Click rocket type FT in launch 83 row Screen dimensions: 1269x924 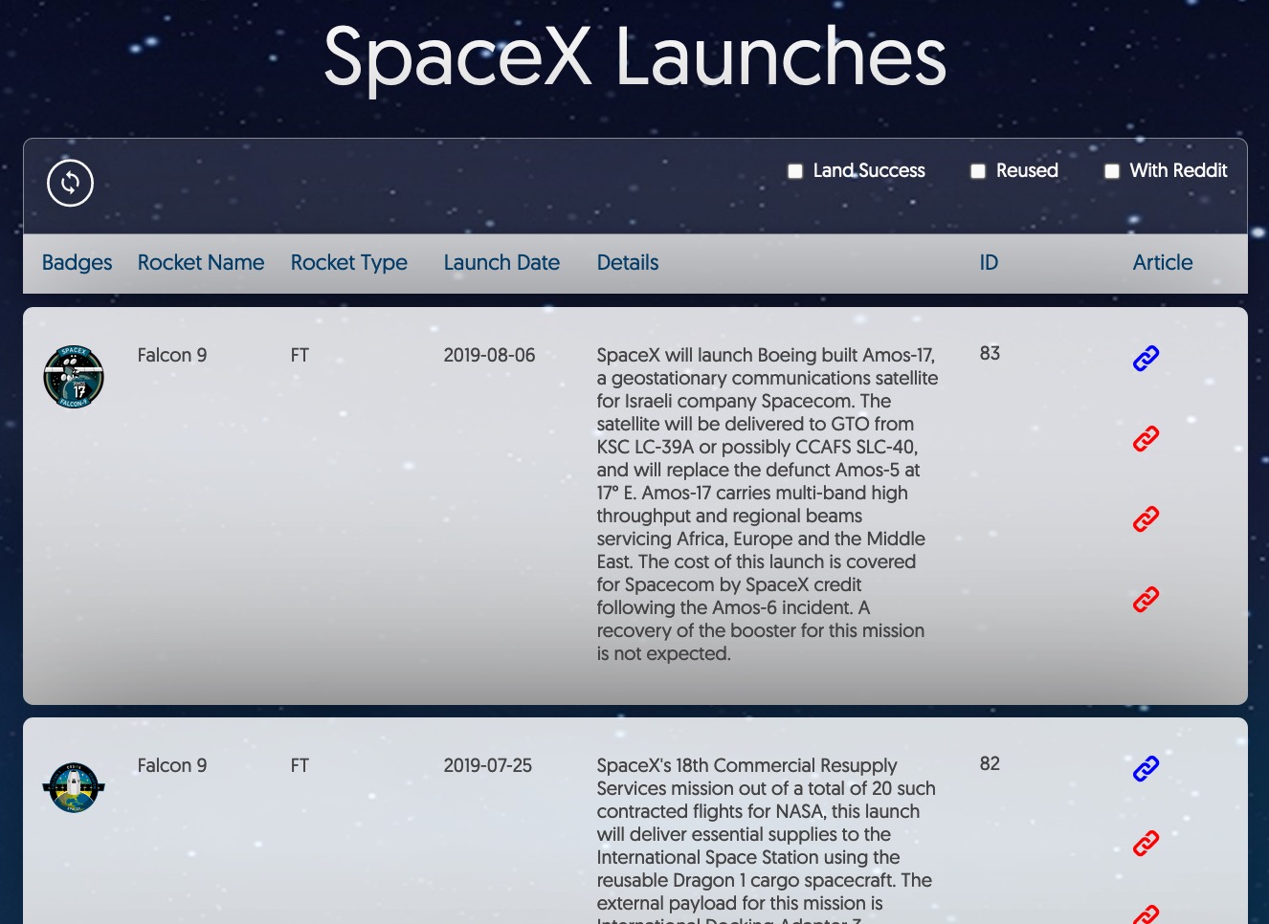click(x=300, y=355)
